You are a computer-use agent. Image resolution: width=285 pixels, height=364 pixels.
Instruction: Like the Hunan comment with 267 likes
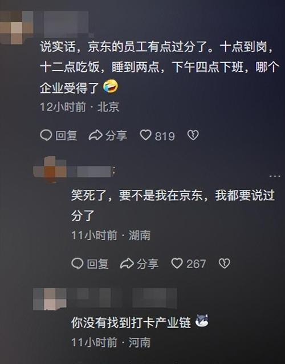(x=177, y=264)
